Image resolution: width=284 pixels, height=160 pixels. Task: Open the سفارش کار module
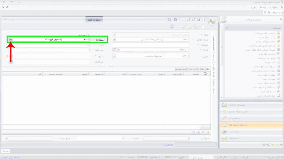tap(251, 118)
